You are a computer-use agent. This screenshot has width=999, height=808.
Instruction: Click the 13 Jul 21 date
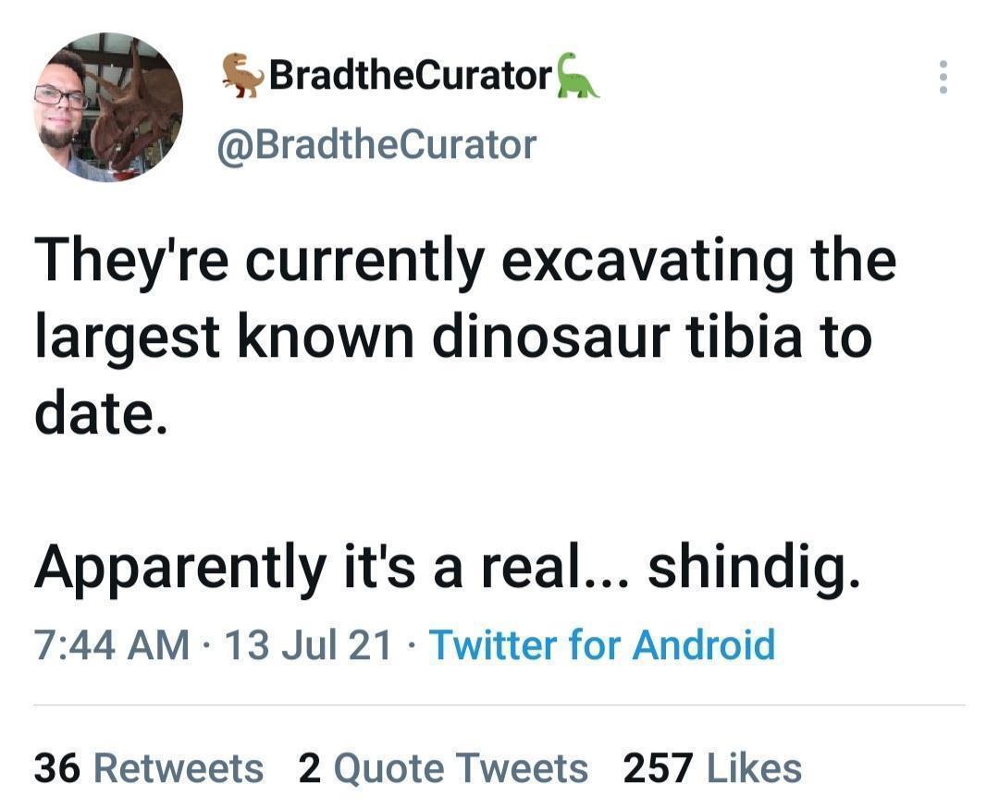[x=309, y=644]
